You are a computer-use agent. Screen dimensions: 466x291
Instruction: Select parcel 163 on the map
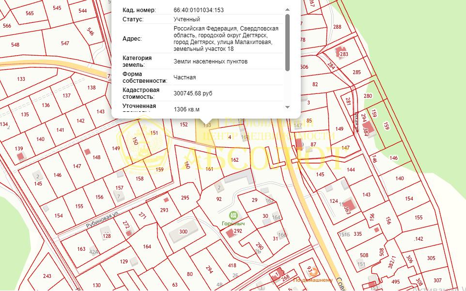pos(81,249)
